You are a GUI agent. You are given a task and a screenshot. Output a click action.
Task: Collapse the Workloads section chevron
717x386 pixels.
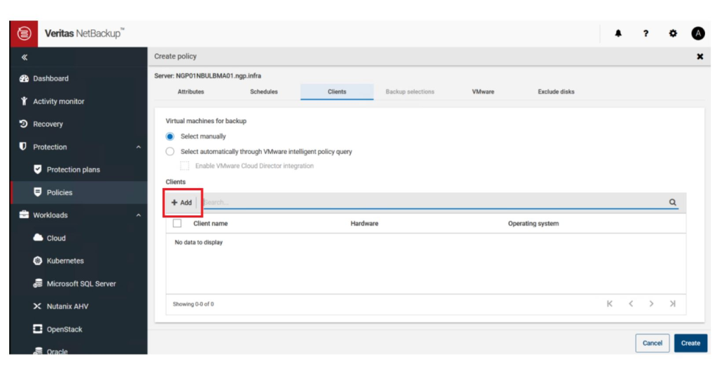click(x=139, y=215)
